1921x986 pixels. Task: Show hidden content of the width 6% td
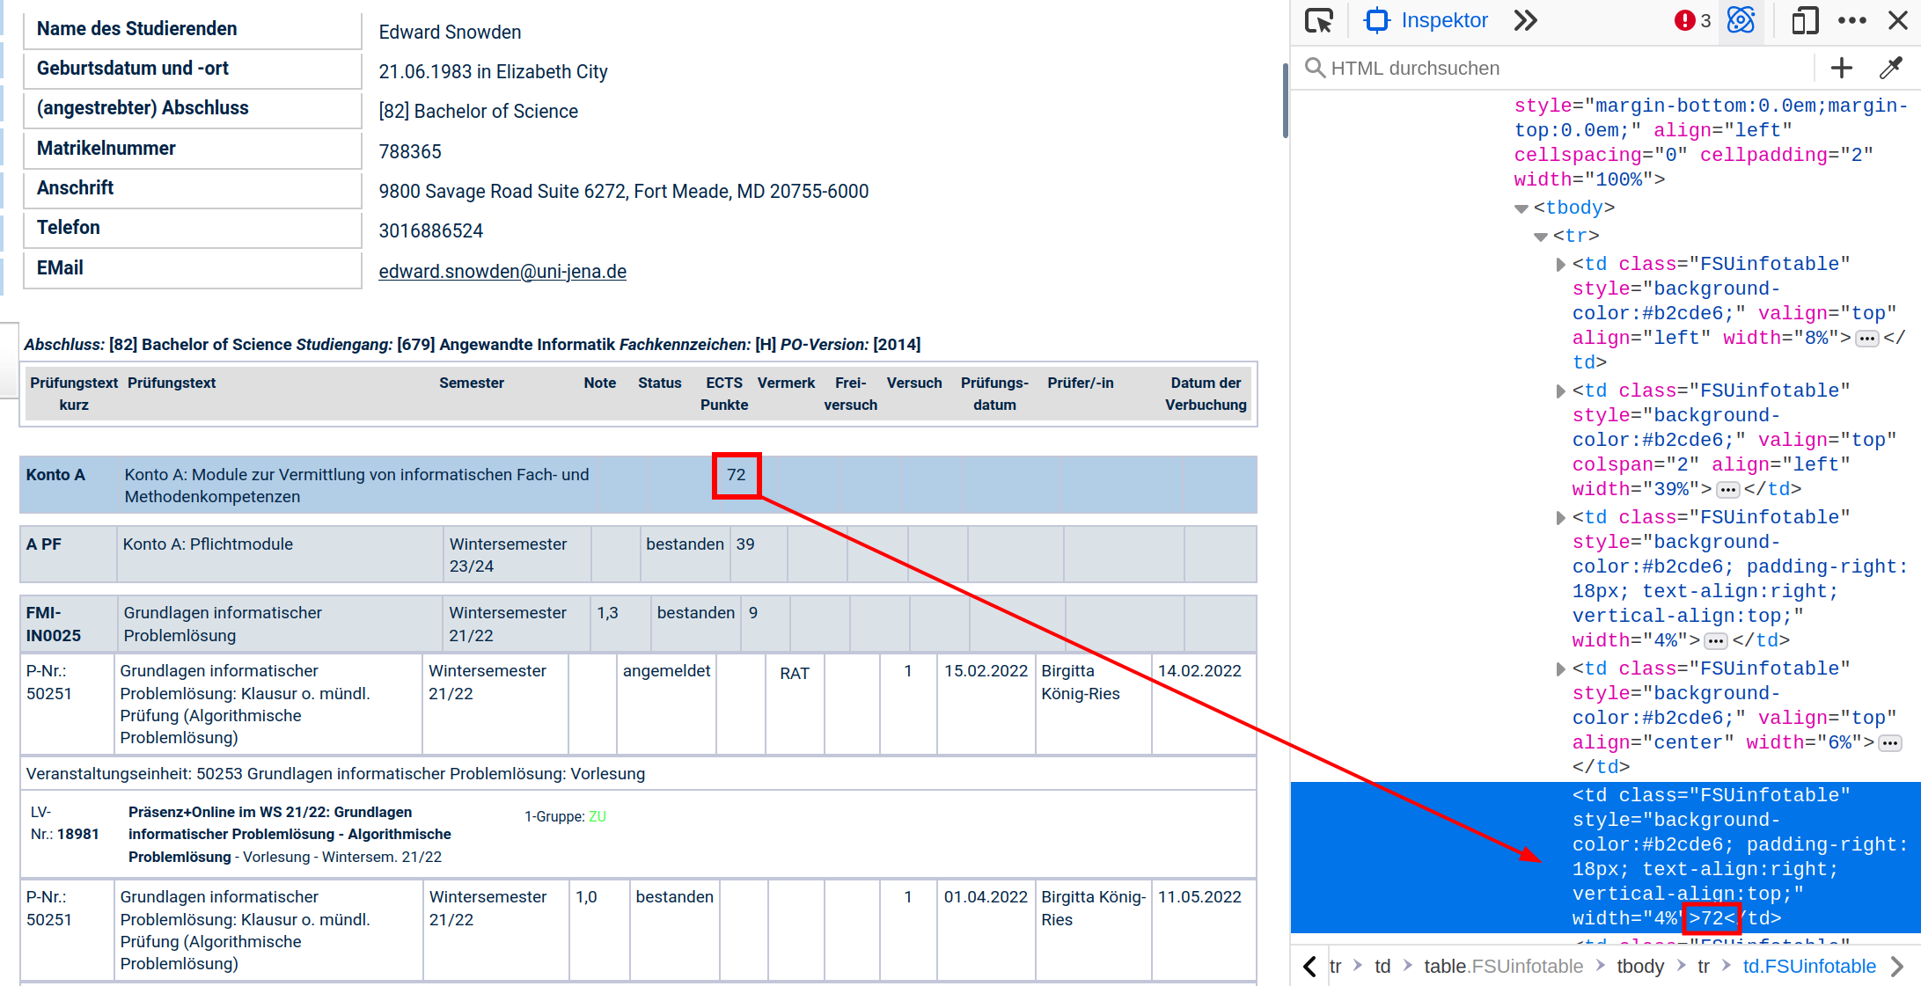[x=1889, y=743]
